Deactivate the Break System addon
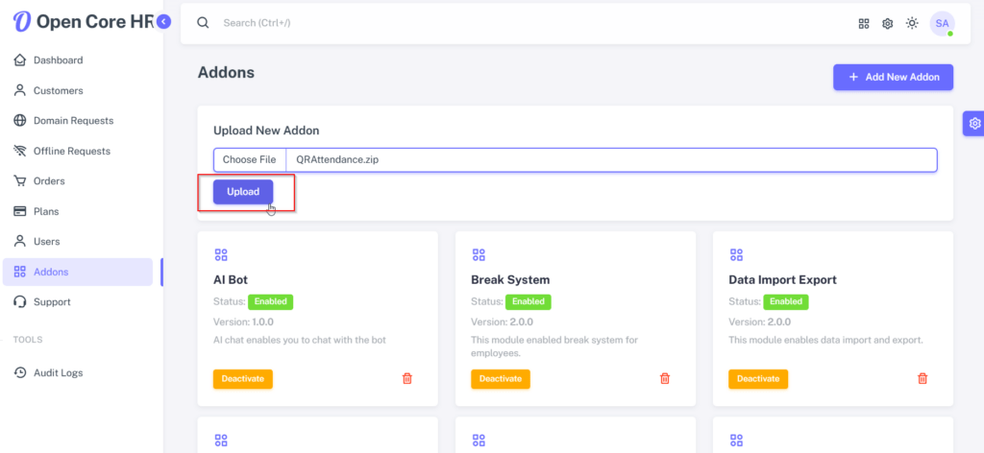 click(501, 379)
